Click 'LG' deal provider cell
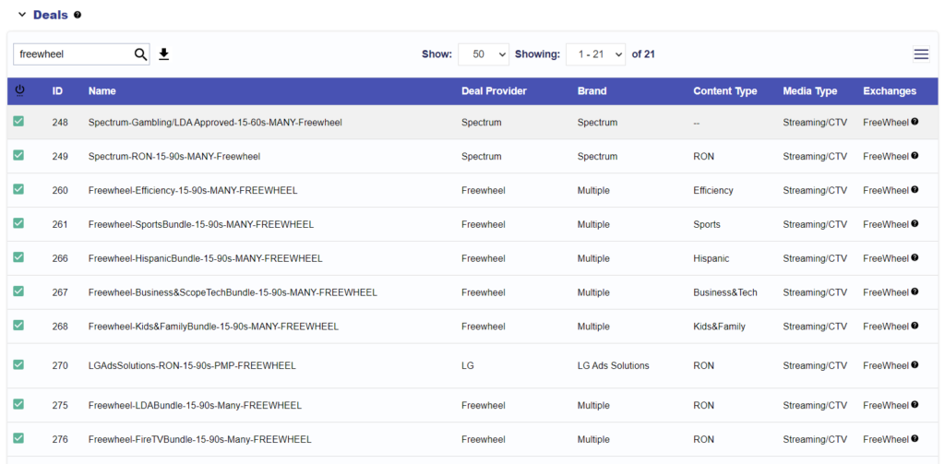Image resolution: width=945 pixels, height=464 pixels. click(x=467, y=366)
